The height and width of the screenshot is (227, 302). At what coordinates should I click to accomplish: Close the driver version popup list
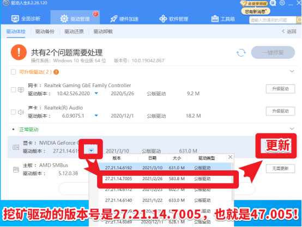[x=230, y=157]
